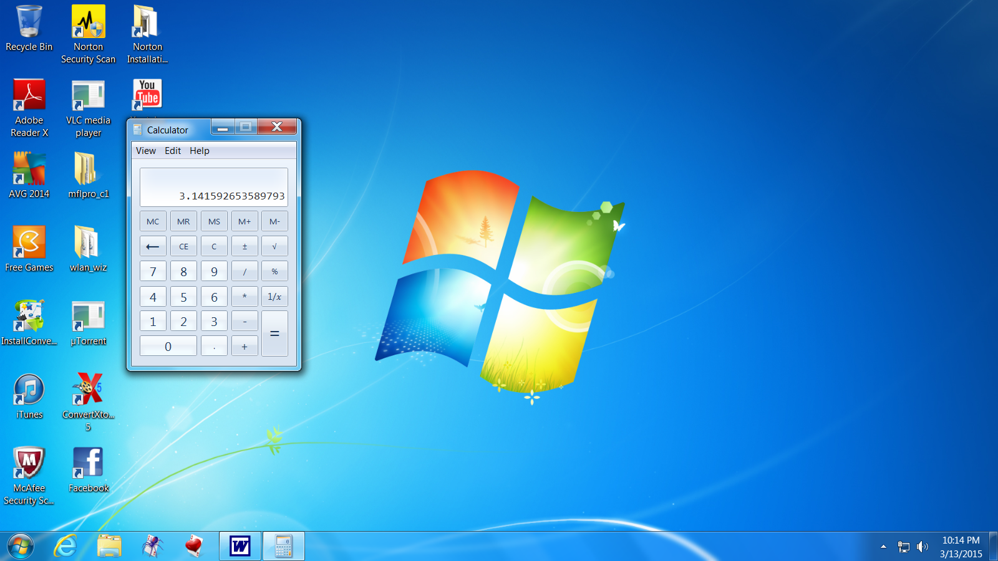This screenshot has height=561, width=998.
Task: Open the Calculator View menu
Action: tap(146, 151)
